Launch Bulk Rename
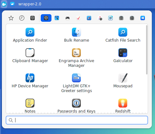This screenshot has width=155, height=134. pyautogui.click(x=76, y=35)
